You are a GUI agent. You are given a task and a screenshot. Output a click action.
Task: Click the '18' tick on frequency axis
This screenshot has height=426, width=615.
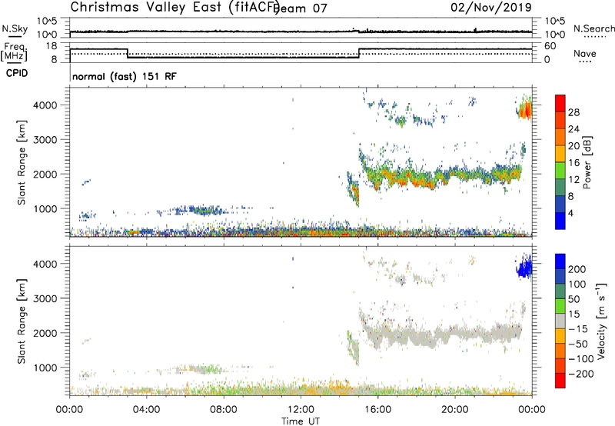(52, 46)
